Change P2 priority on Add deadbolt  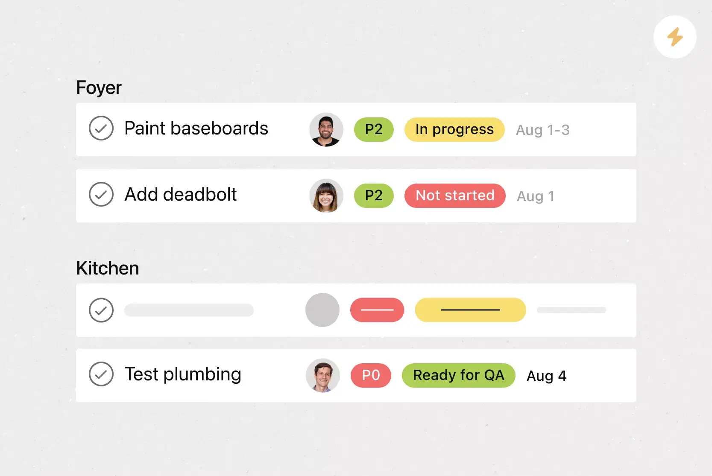point(374,196)
